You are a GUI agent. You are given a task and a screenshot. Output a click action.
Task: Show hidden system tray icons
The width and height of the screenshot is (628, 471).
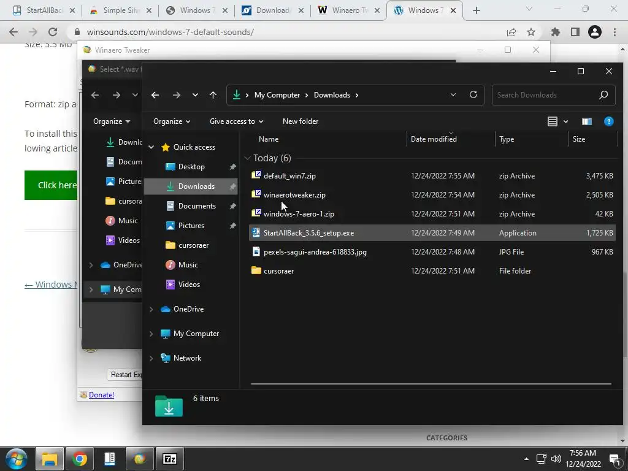(526, 459)
